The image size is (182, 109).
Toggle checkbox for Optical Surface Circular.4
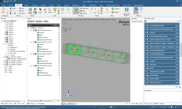click(34, 66)
